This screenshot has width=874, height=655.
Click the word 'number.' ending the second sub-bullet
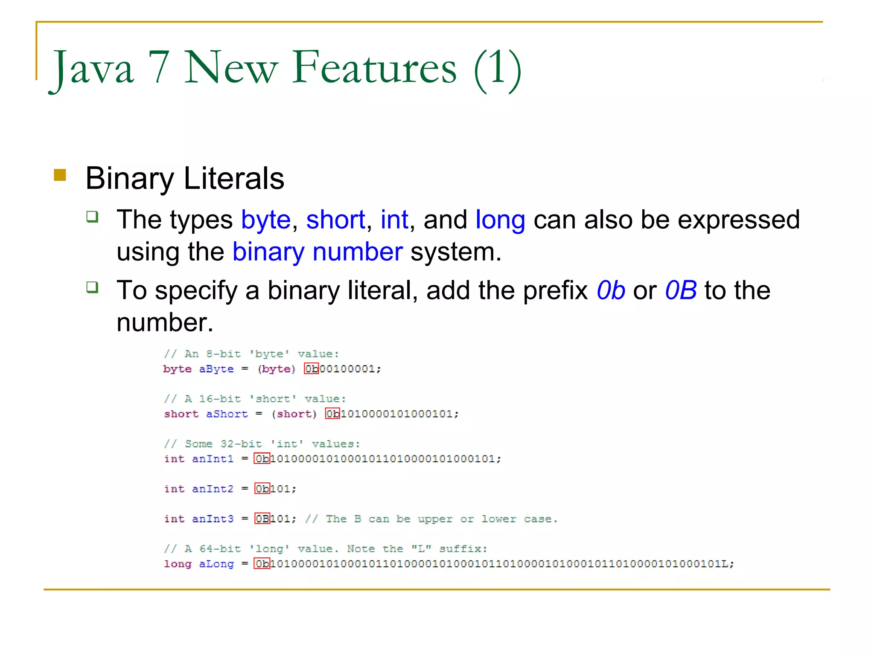(x=165, y=322)
